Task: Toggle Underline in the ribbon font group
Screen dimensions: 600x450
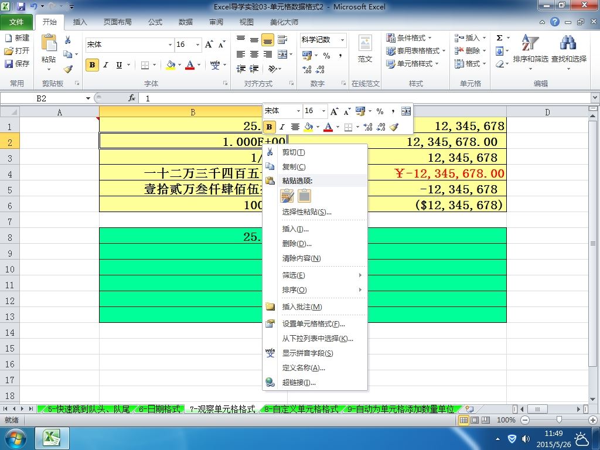Action: click(x=119, y=65)
